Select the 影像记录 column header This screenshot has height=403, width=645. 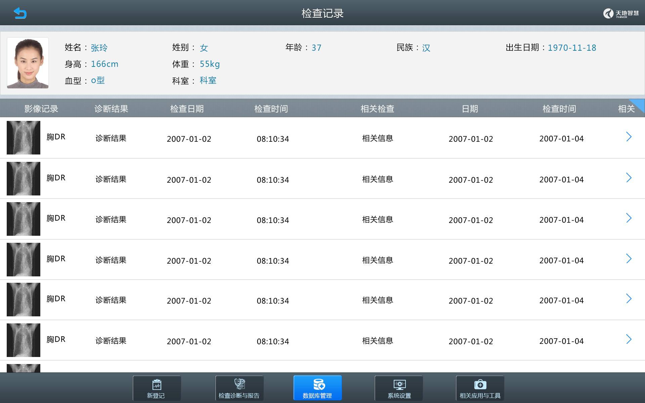pos(41,108)
